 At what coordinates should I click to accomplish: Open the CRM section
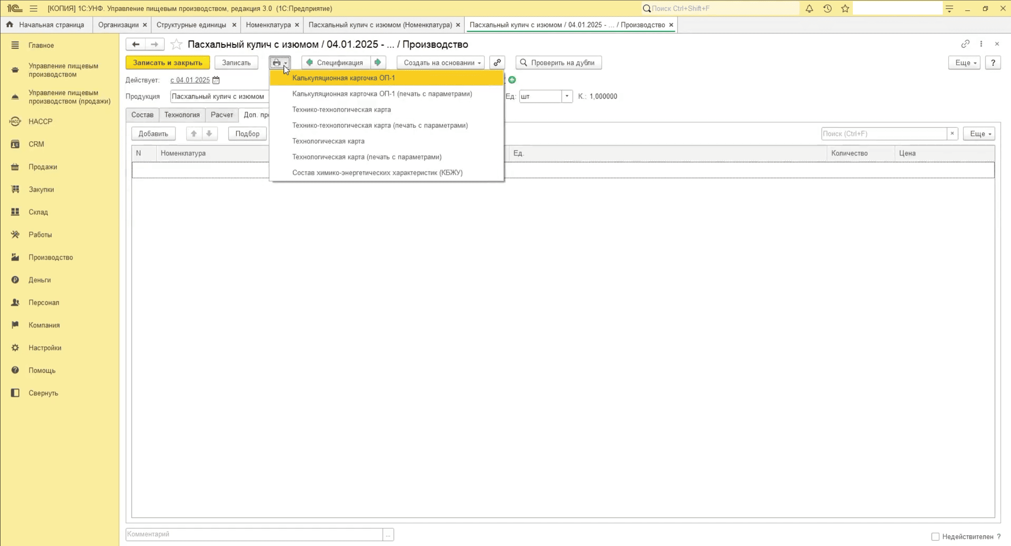pyautogui.click(x=36, y=144)
